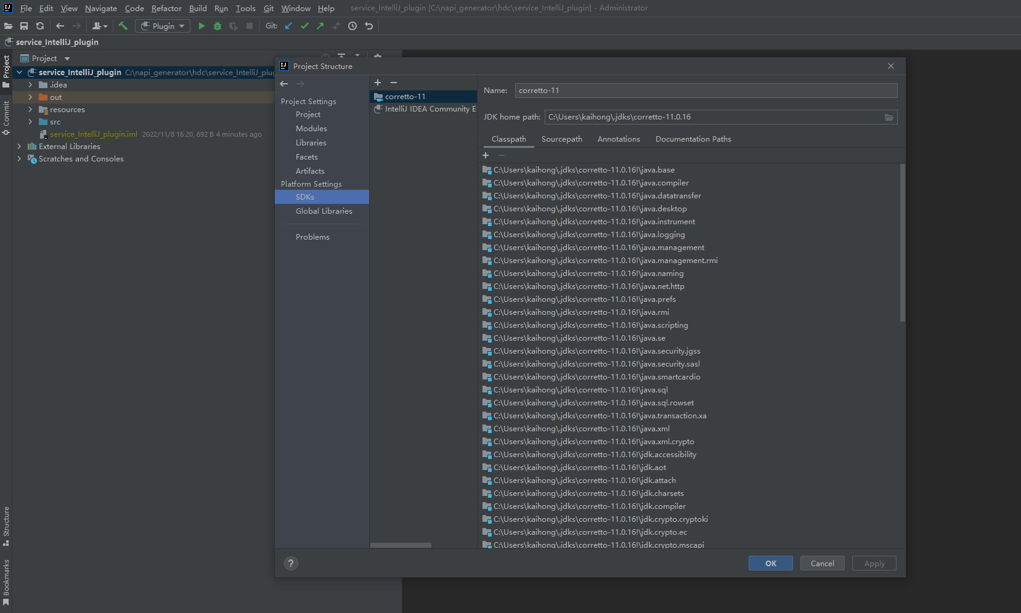This screenshot has width=1021, height=613.
Task: Switch to Annotations tab
Action: pyautogui.click(x=619, y=139)
